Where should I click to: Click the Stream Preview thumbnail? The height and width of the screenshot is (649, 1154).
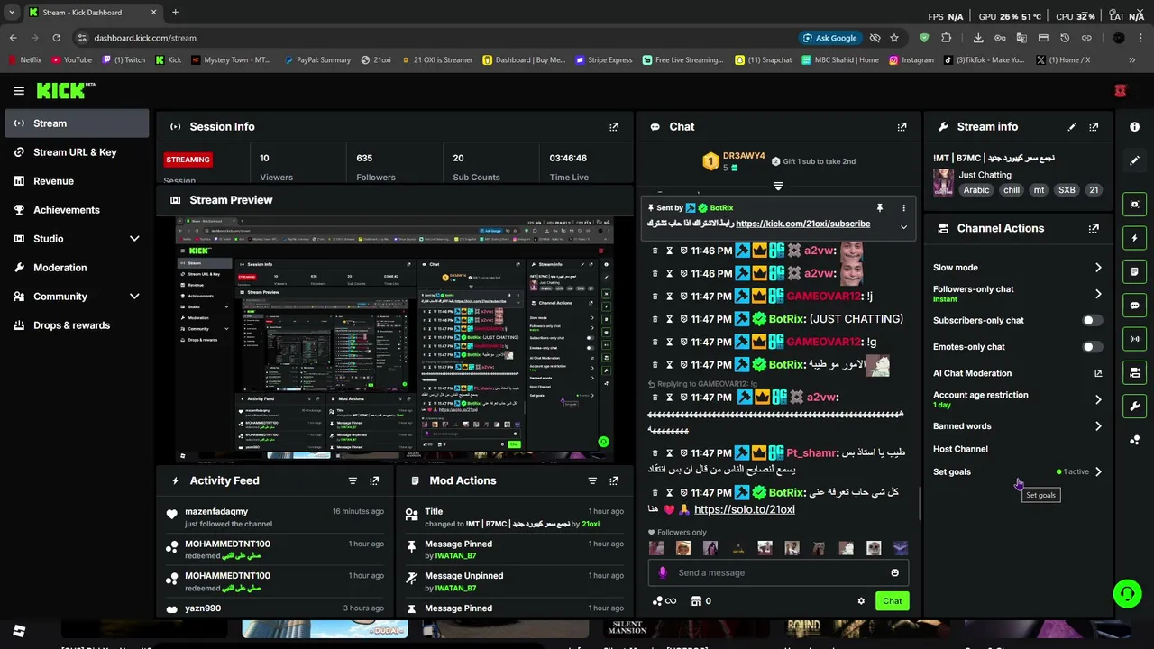coord(395,340)
